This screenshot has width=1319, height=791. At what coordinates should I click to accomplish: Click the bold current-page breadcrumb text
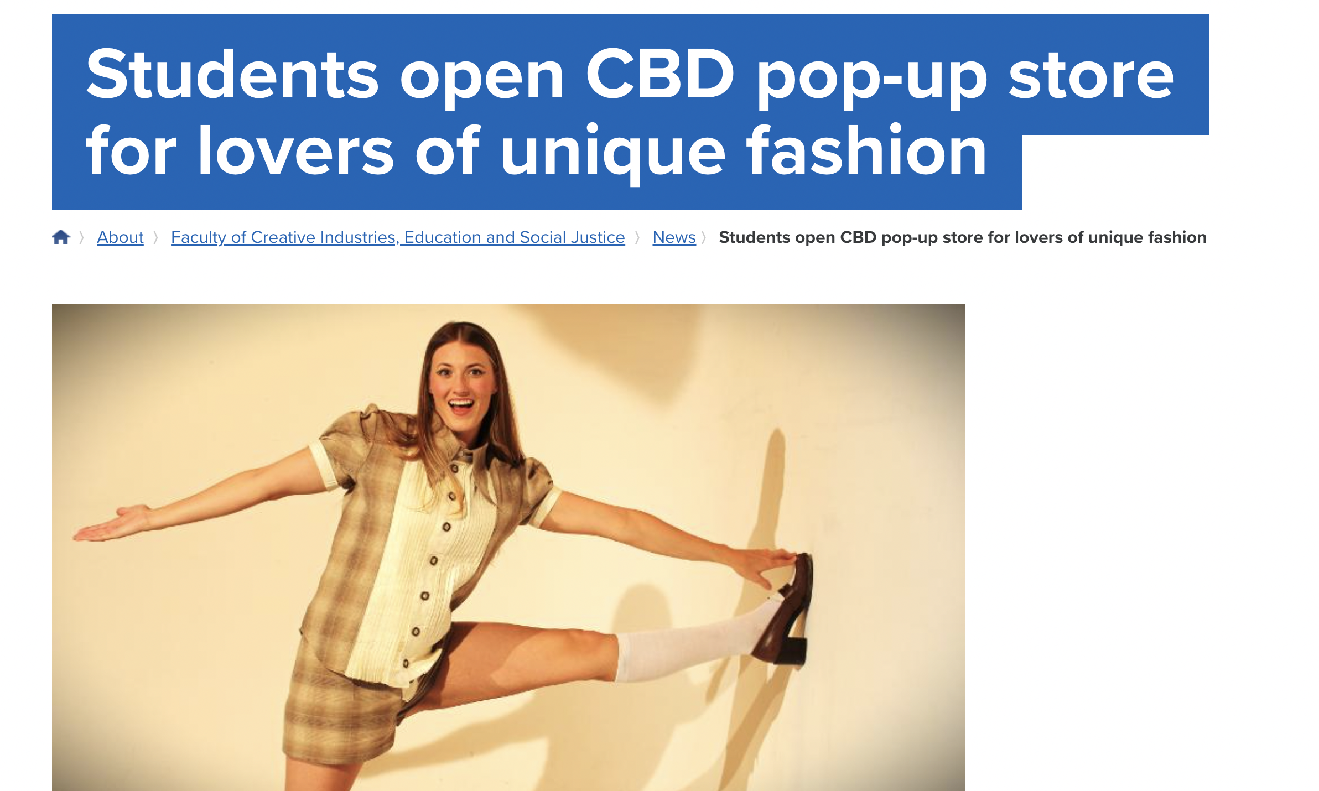pos(962,237)
